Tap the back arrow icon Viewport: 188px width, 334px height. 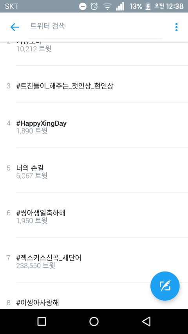(x=15, y=27)
